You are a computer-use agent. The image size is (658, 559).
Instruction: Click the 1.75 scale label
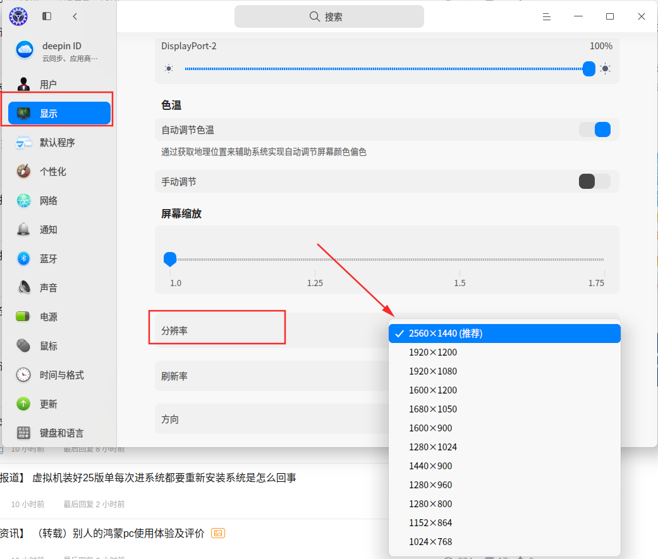[x=596, y=283]
